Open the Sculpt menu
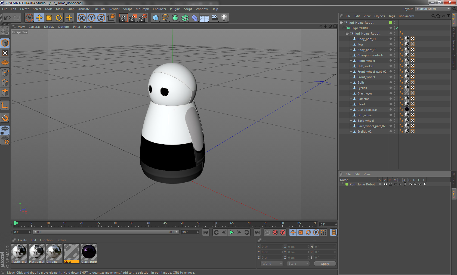457x275 pixels. pos(127,9)
